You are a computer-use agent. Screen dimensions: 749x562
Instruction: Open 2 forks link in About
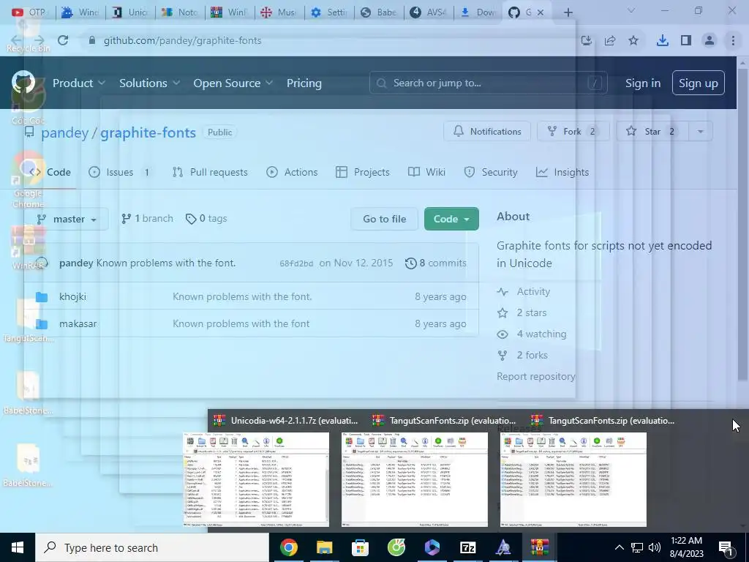[523, 355]
